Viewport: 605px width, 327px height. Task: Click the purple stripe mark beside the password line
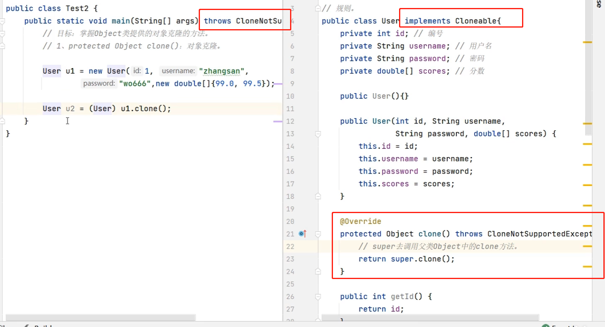(278, 84)
